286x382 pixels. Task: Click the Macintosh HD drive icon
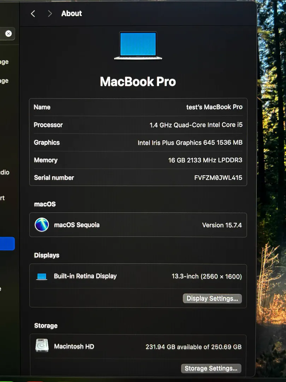point(42,345)
